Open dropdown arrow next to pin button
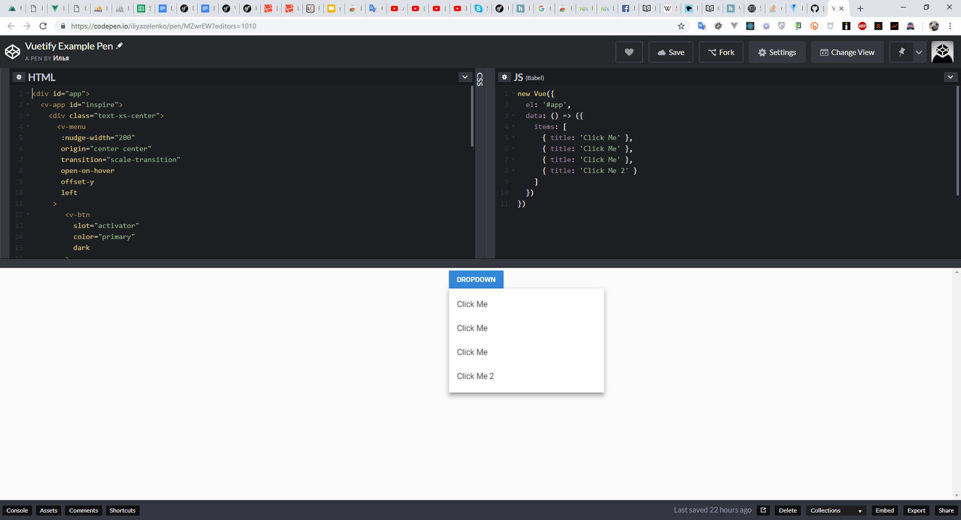Screen dimensions: 961x520 [x=919, y=52]
